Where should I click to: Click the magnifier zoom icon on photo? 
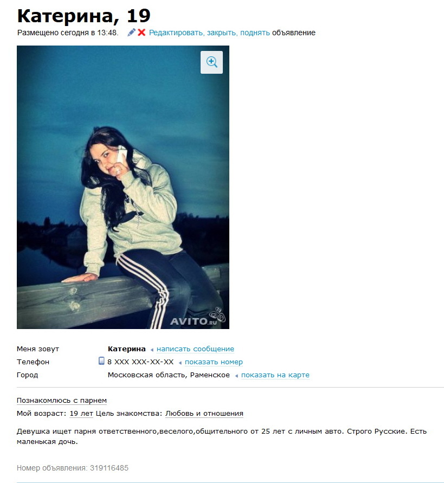[211, 62]
